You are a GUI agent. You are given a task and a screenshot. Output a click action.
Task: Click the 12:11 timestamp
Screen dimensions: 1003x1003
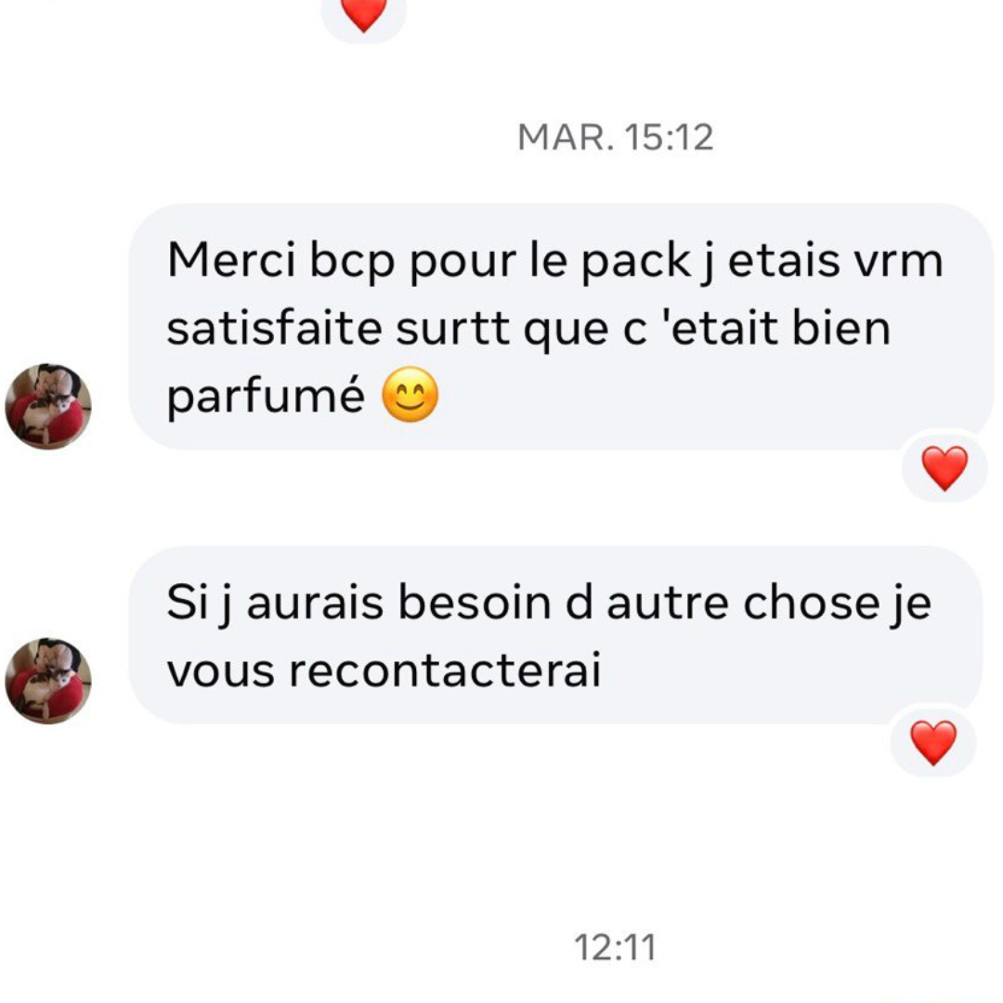click(x=616, y=947)
